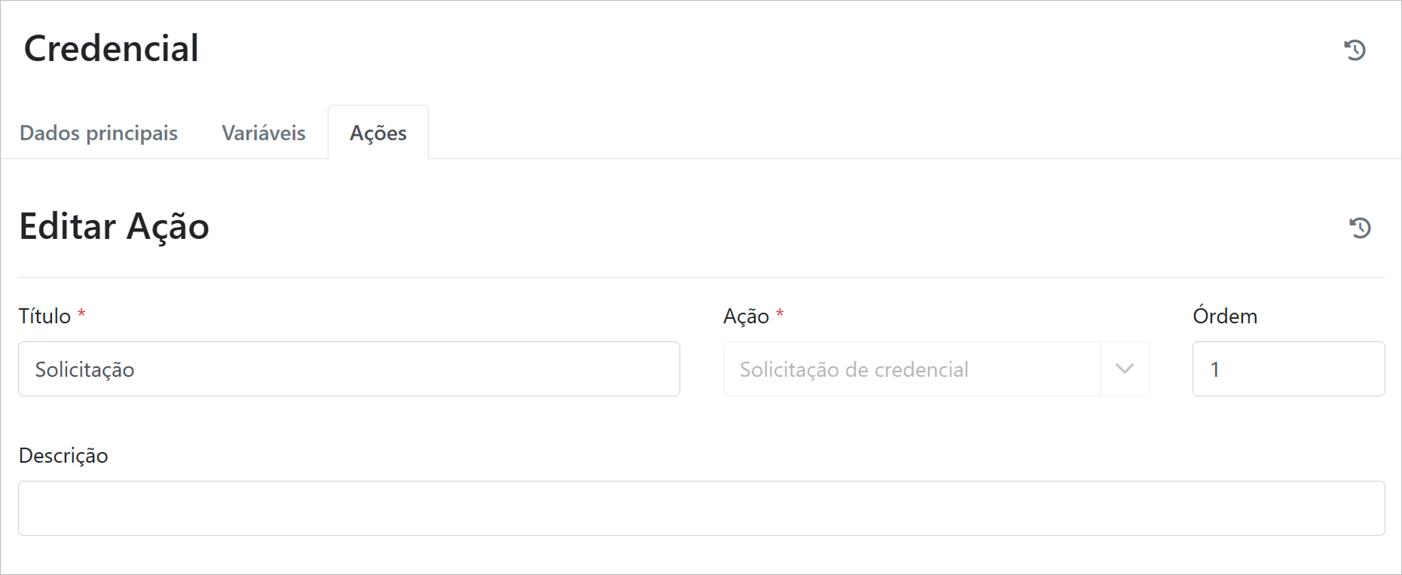The width and height of the screenshot is (1402, 575).
Task: Click the Editar Ação history icon
Action: point(1360,228)
